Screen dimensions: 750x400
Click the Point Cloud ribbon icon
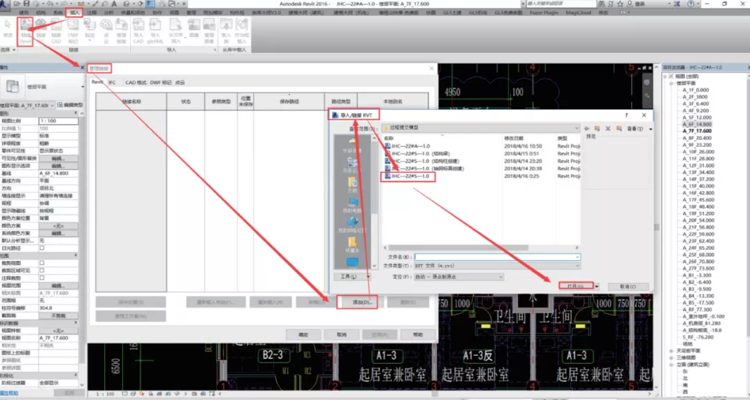[x=106, y=29]
